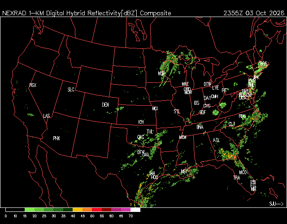Click the RDU airport label
The image size is (287, 224).
[x=242, y=116]
